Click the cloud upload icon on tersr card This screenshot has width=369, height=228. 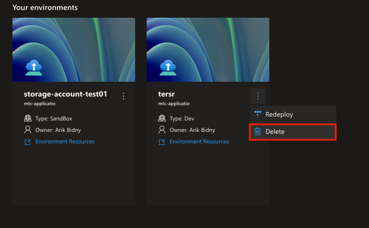(168, 67)
